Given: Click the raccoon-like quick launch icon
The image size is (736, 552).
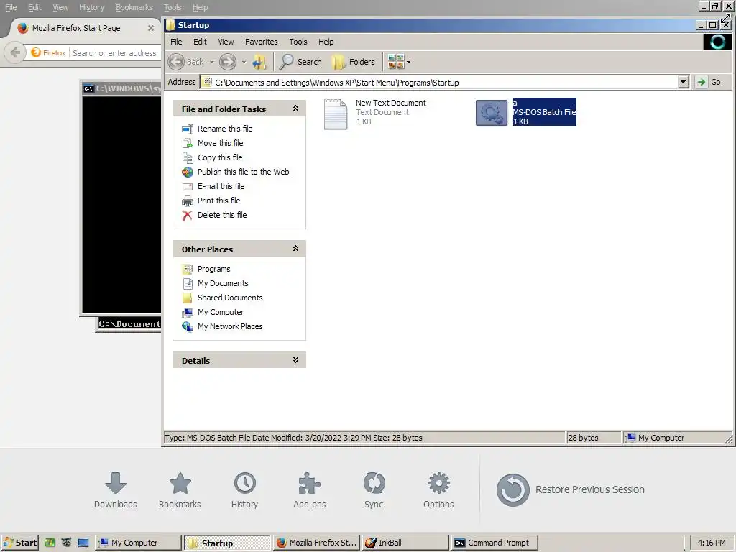Looking at the screenshot, I should click(x=67, y=543).
